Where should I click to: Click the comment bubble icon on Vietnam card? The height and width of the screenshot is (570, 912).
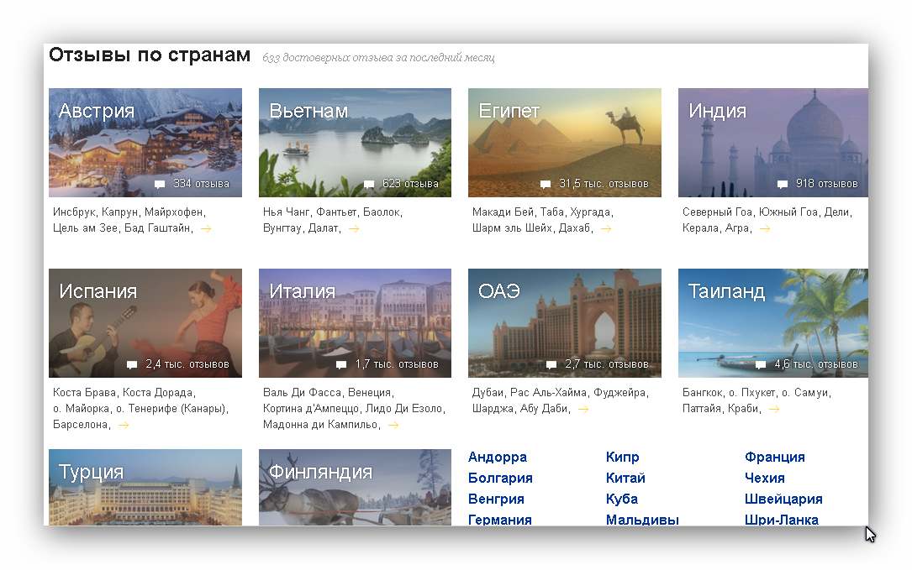coord(369,185)
